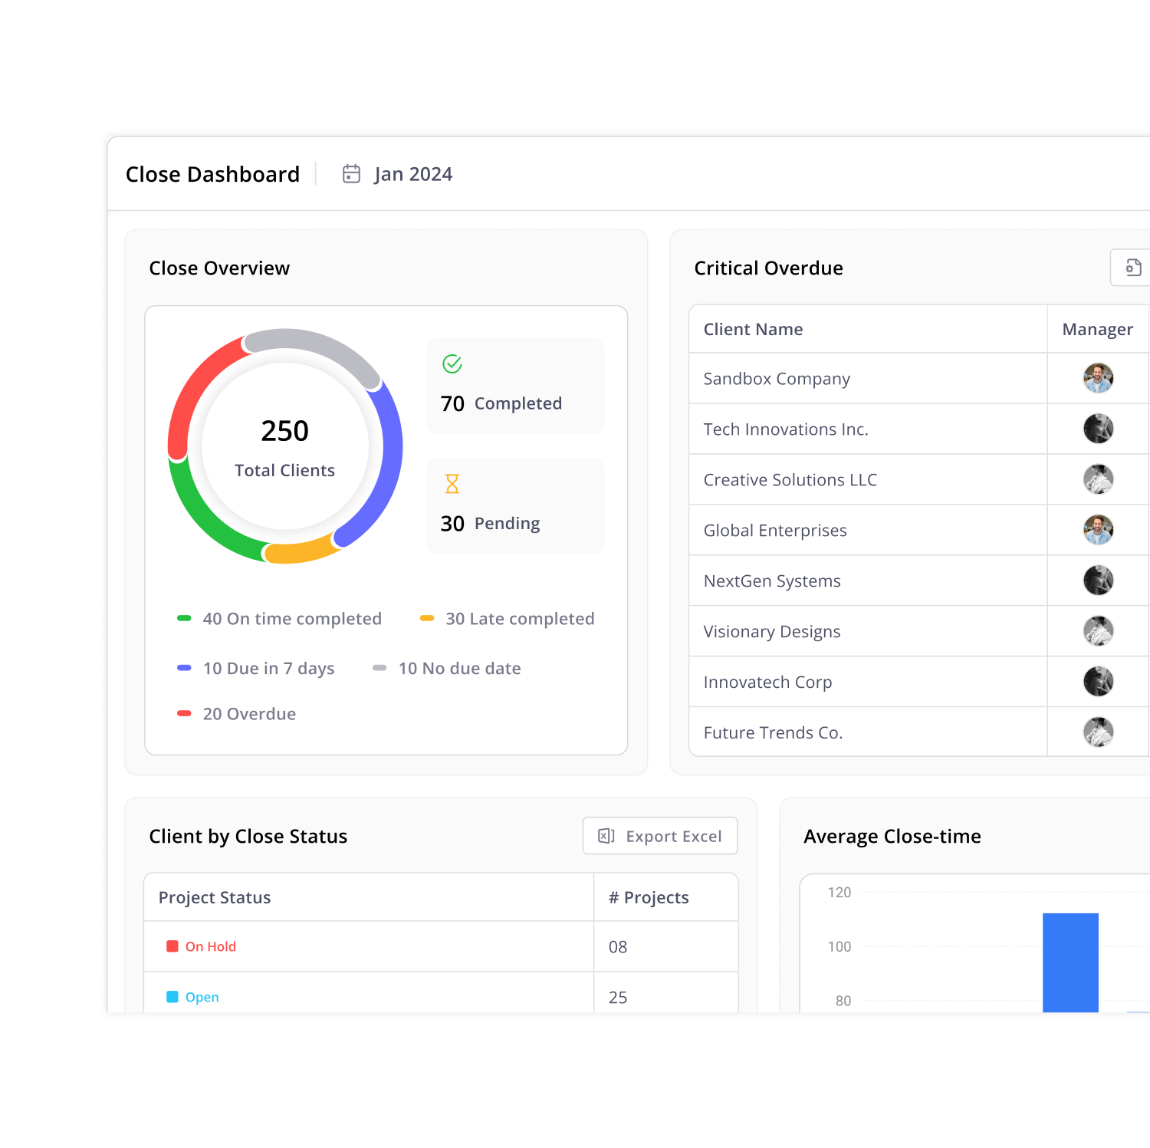The width and height of the screenshot is (1150, 1148).
Task: Open Sandbox Company manager avatar
Action: click(x=1098, y=378)
